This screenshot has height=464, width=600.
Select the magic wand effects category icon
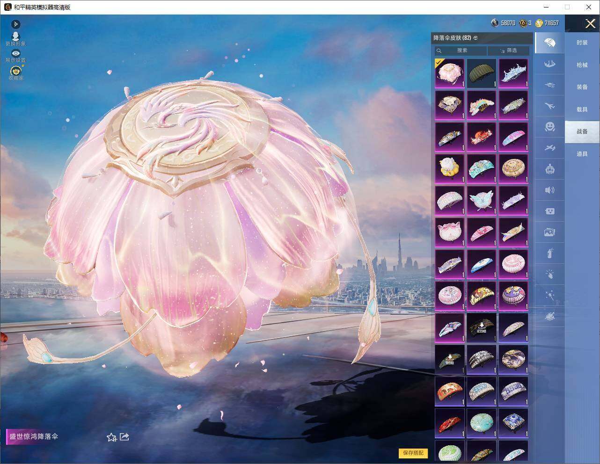pyautogui.click(x=550, y=296)
